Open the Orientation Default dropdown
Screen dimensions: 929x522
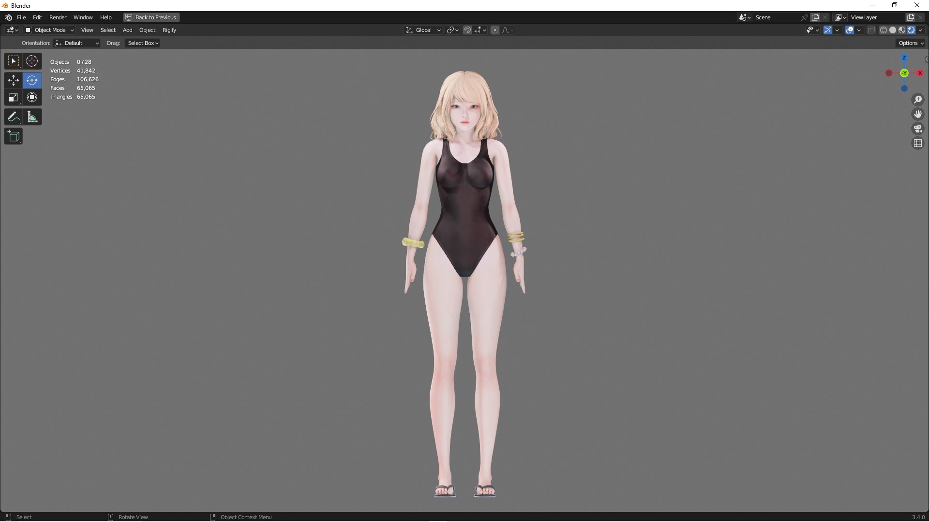(76, 43)
